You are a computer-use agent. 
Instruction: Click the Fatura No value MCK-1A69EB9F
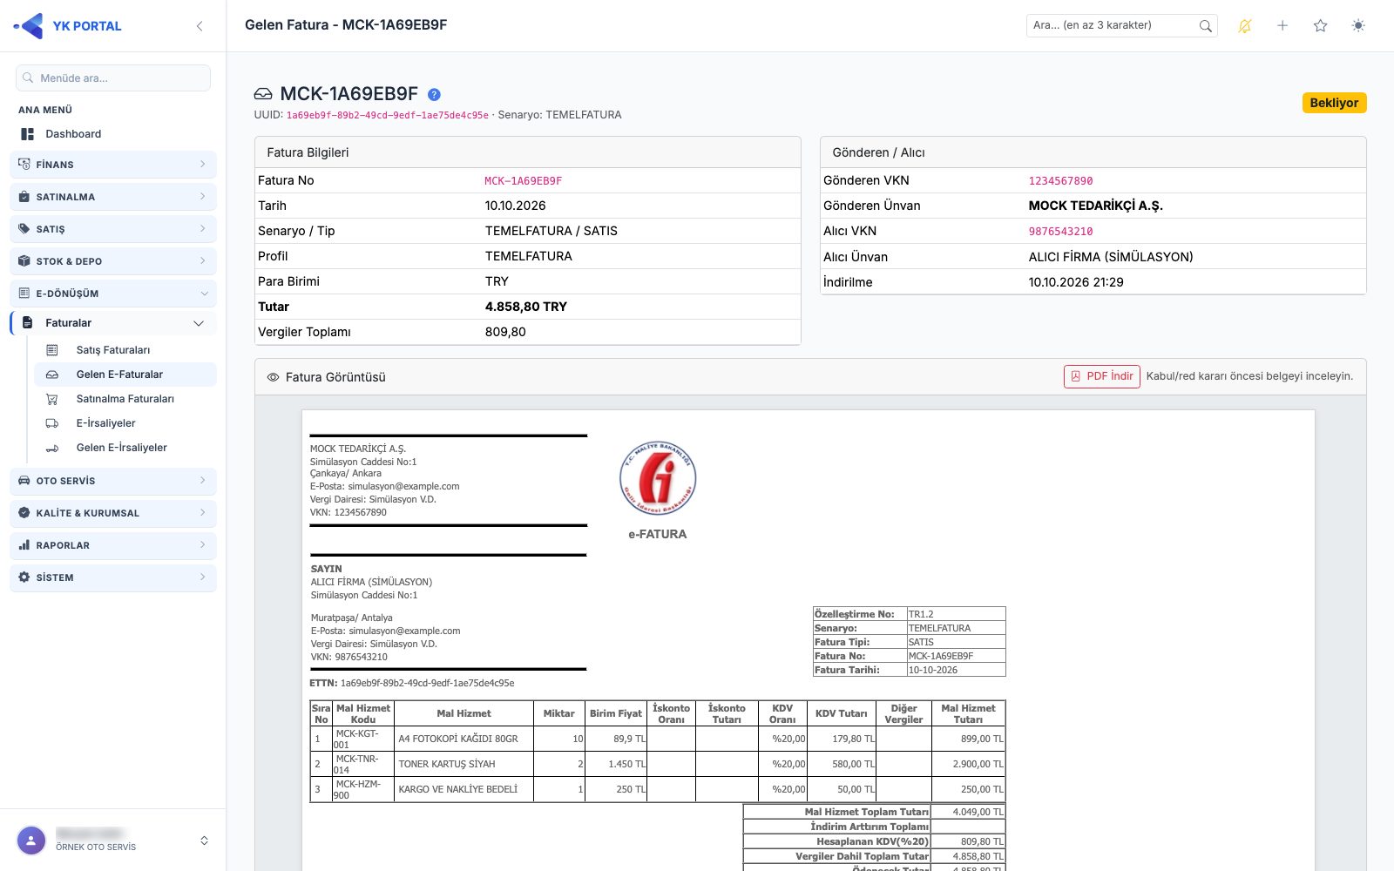point(524,181)
